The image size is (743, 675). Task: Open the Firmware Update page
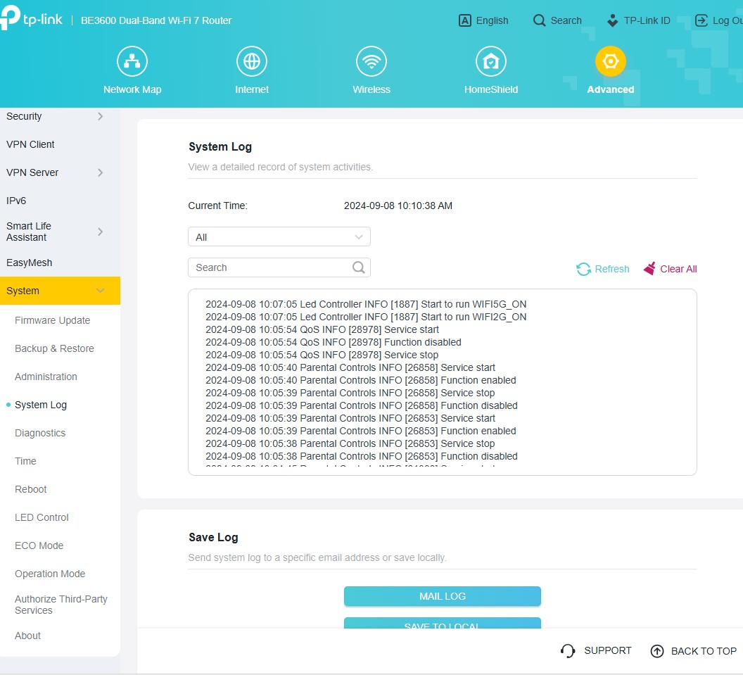[53, 320]
